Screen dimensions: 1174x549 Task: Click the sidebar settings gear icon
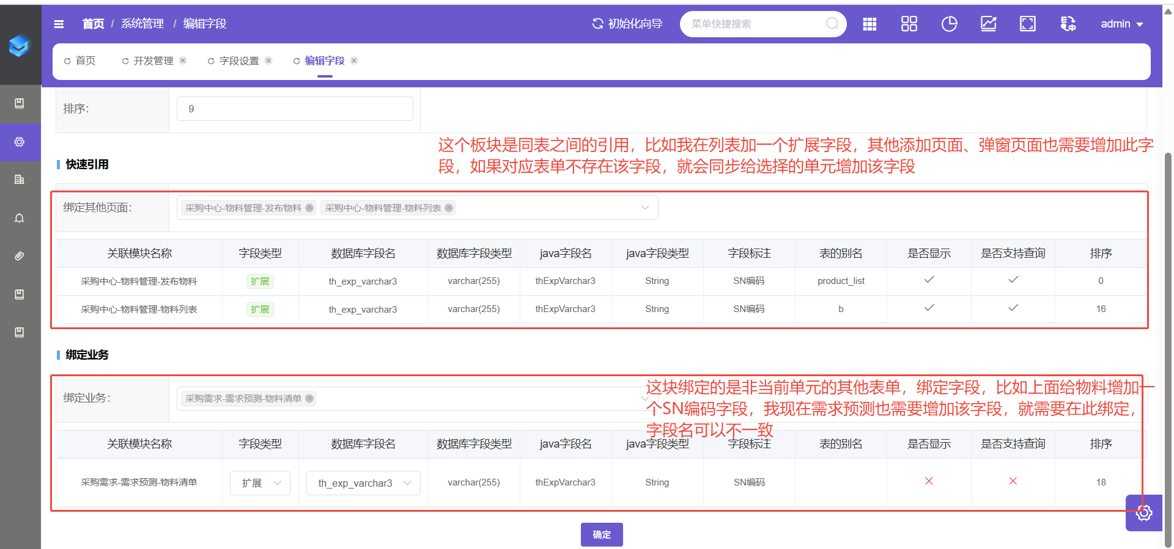(x=20, y=142)
